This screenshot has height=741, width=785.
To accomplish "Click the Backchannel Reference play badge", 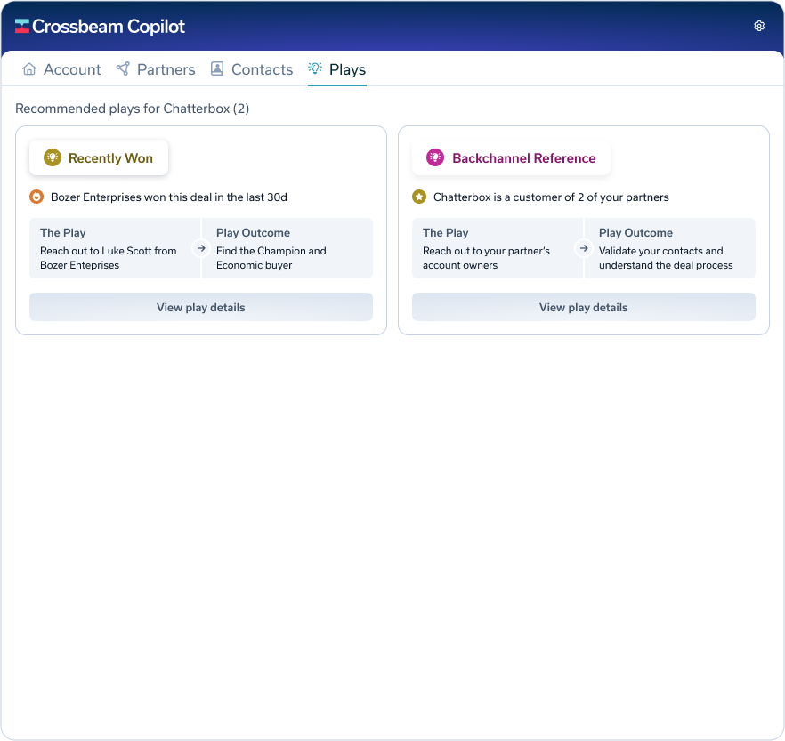I will coord(512,158).
